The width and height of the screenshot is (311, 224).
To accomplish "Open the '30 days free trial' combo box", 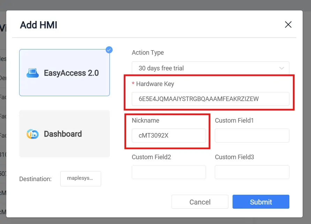I will 206,68.
